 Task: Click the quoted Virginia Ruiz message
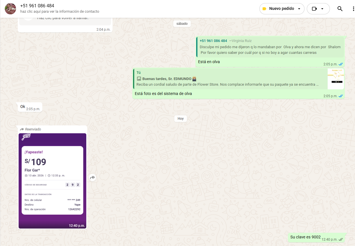(x=270, y=47)
